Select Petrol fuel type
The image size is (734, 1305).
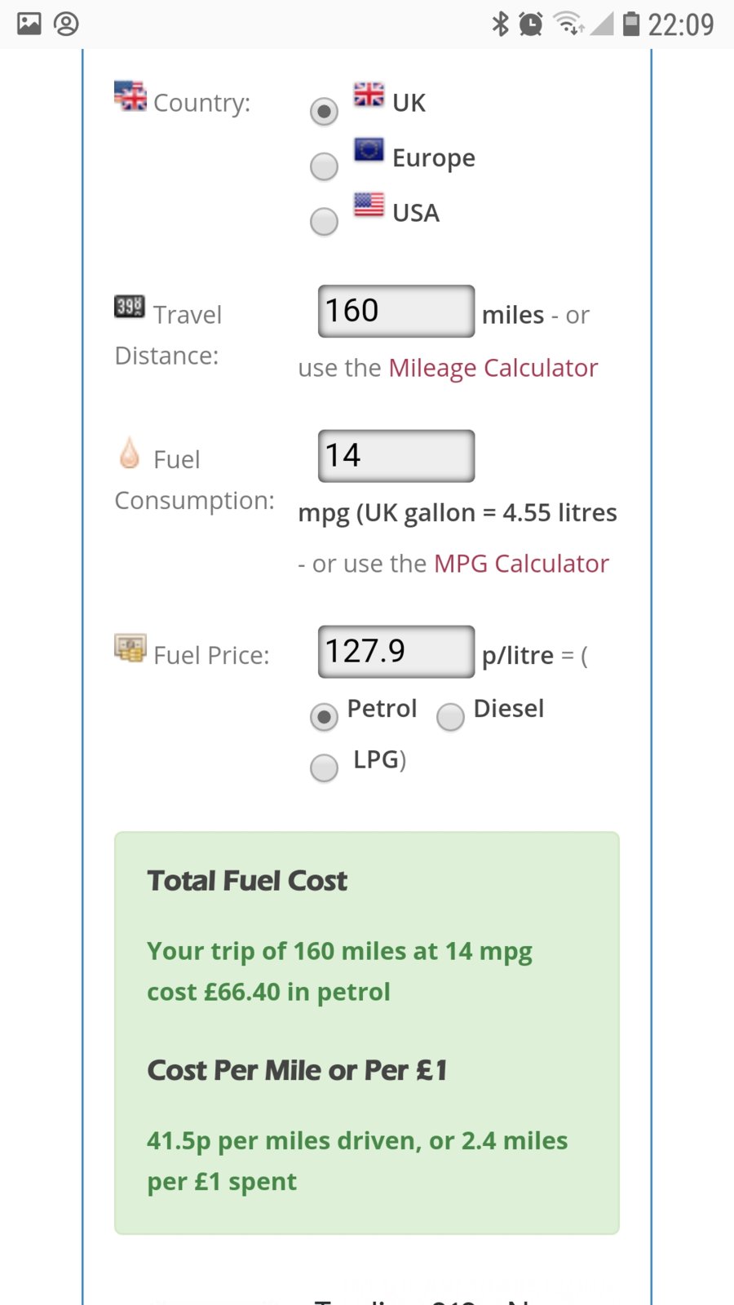coord(325,717)
